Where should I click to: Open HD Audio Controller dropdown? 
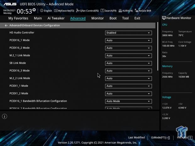click(x=128, y=33)
